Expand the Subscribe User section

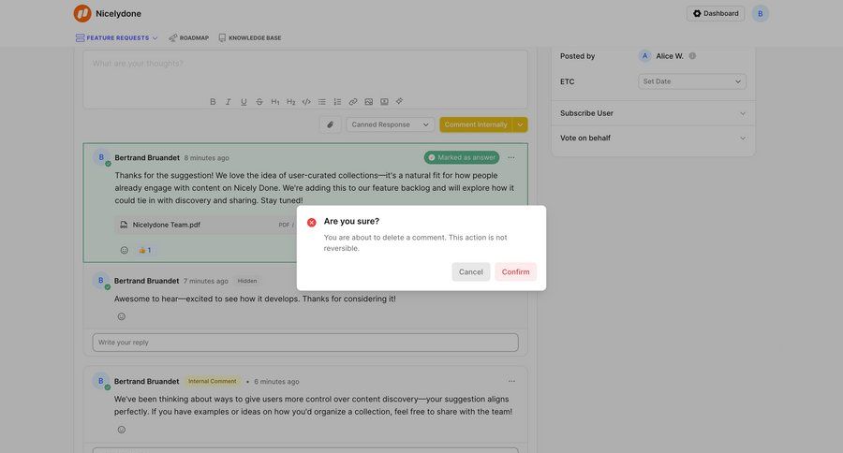click(653, 113)
